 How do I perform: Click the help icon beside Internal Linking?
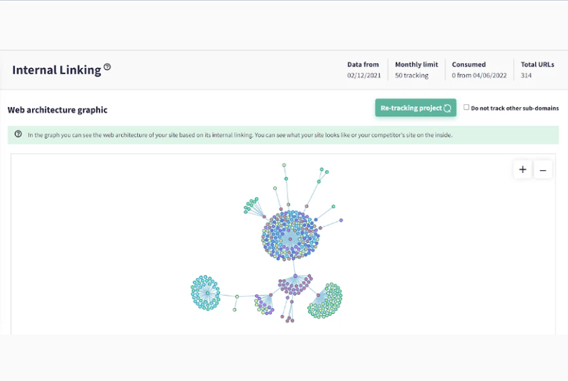107,68
